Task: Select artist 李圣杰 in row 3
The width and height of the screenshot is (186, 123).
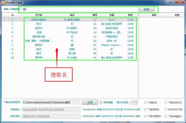Action: tap(39, 28)
